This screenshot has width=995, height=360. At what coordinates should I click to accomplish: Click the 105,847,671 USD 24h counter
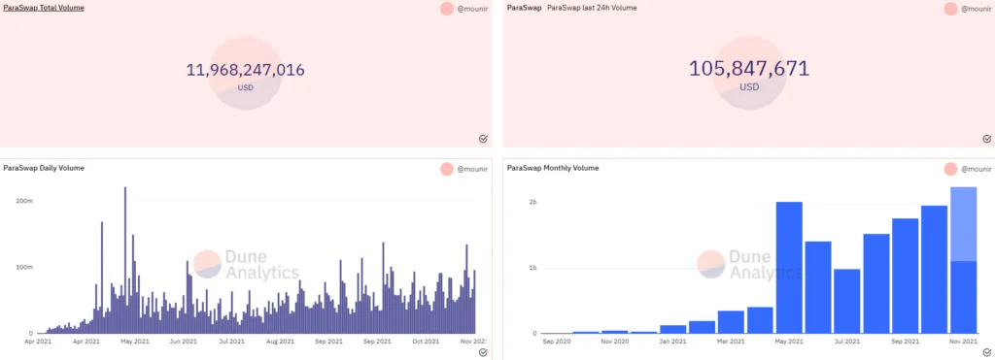[749, 74]
